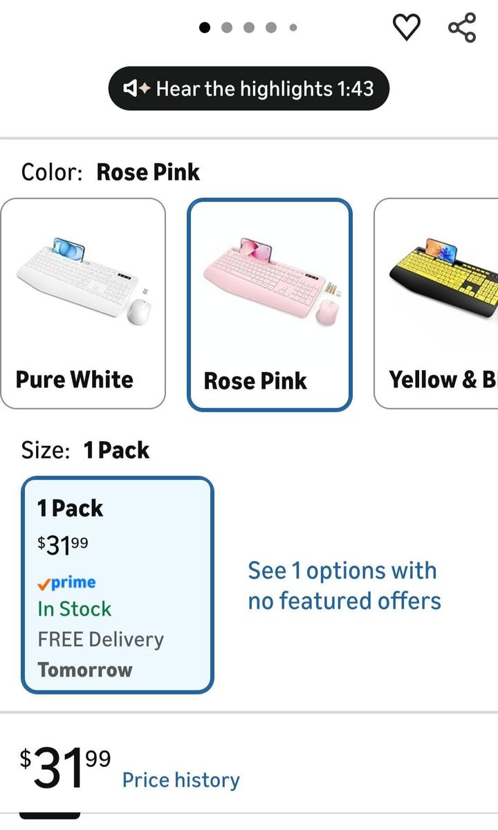
Task: Tap the speaker icon in Hear the highlights
Action: coord(137,89)
